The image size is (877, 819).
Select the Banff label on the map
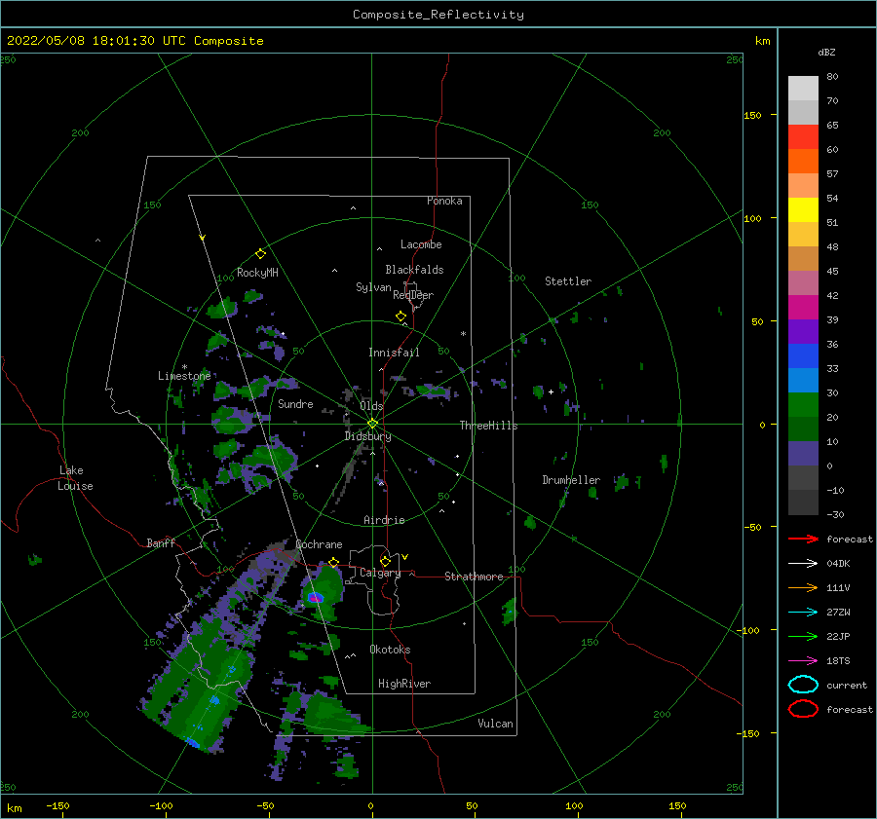(161, 542)
